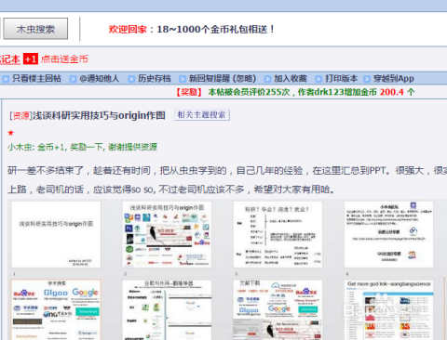Click 点击送金币 link
Viewport: 447px width, 340px height.
tap(64, 59)
